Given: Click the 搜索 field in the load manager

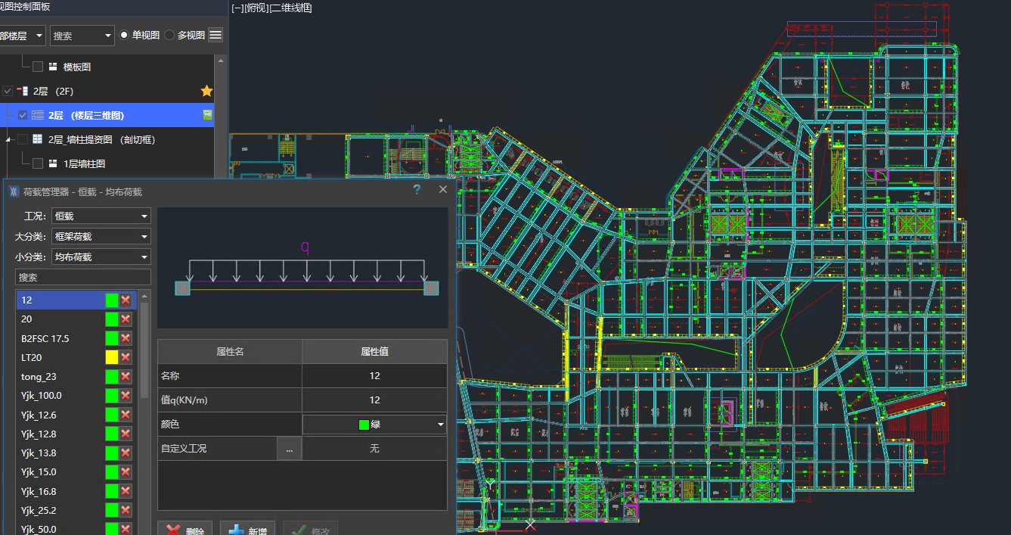Looking at the screenshot, I should tap(83, 278).
